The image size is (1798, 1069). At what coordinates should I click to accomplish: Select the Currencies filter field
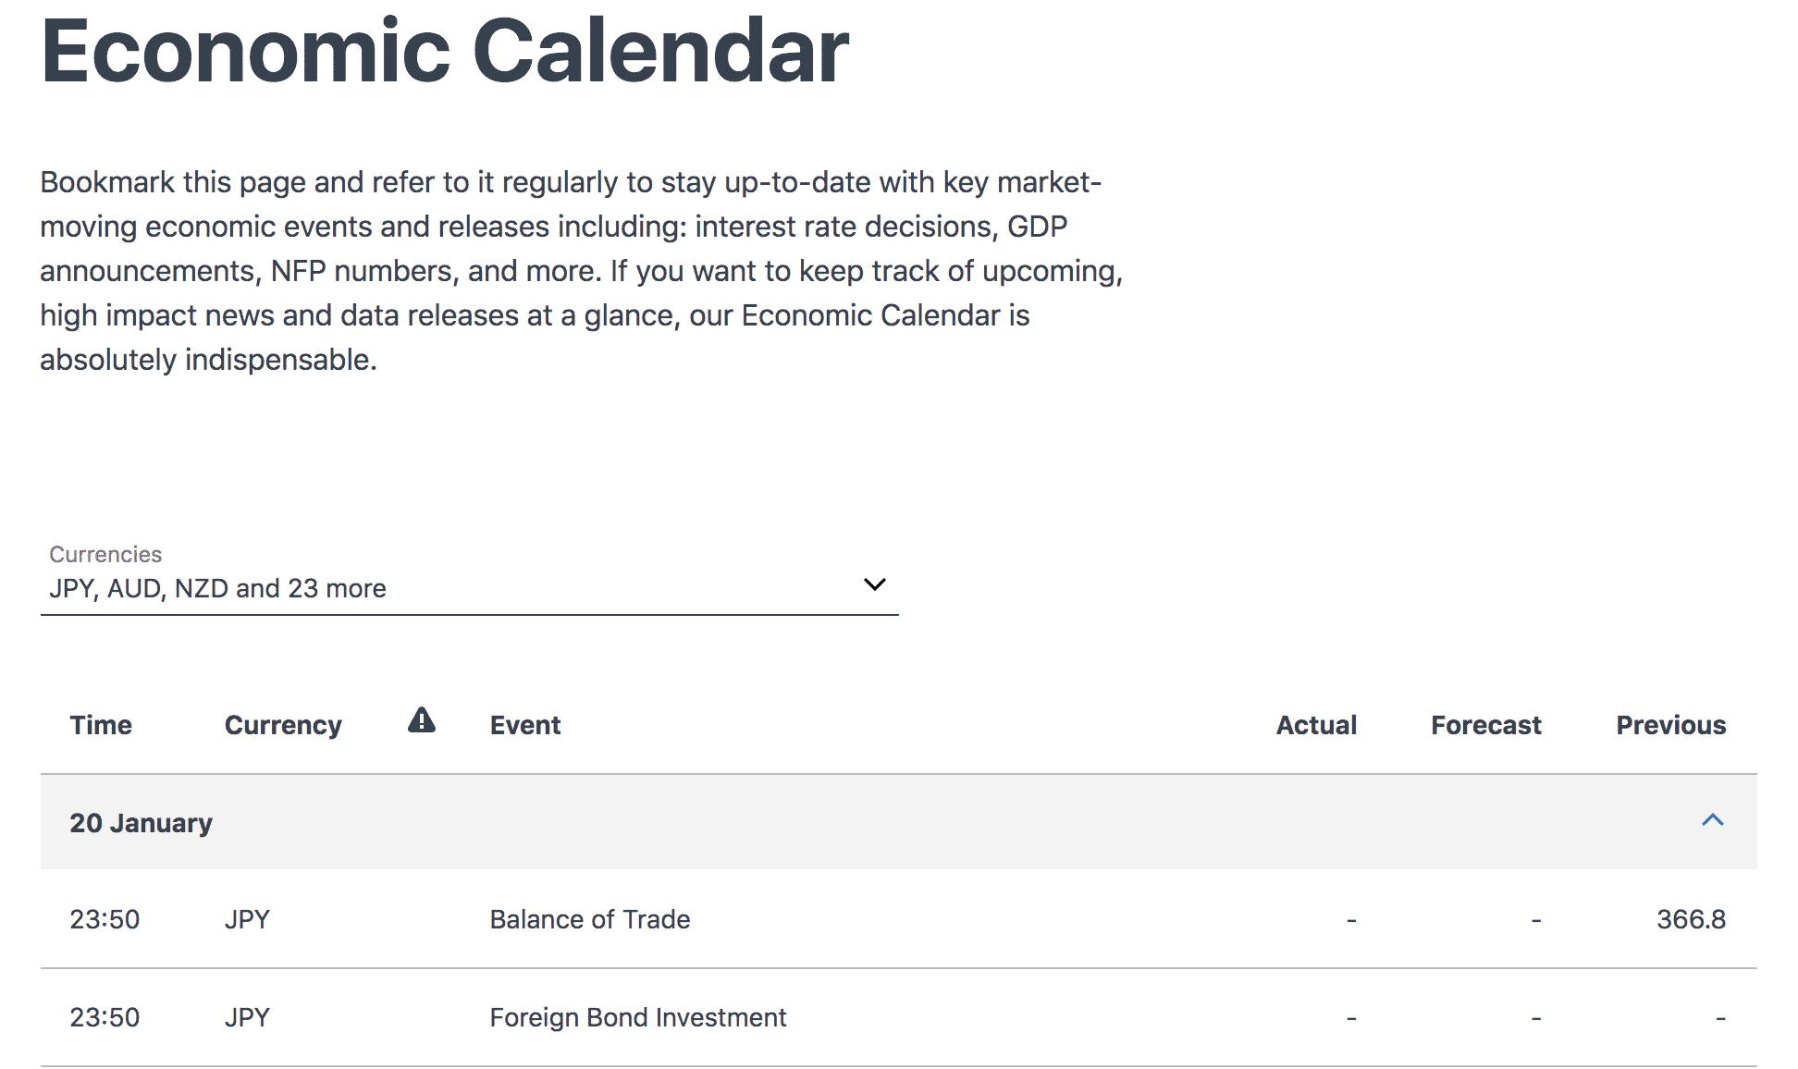click(x=470, y=578)
